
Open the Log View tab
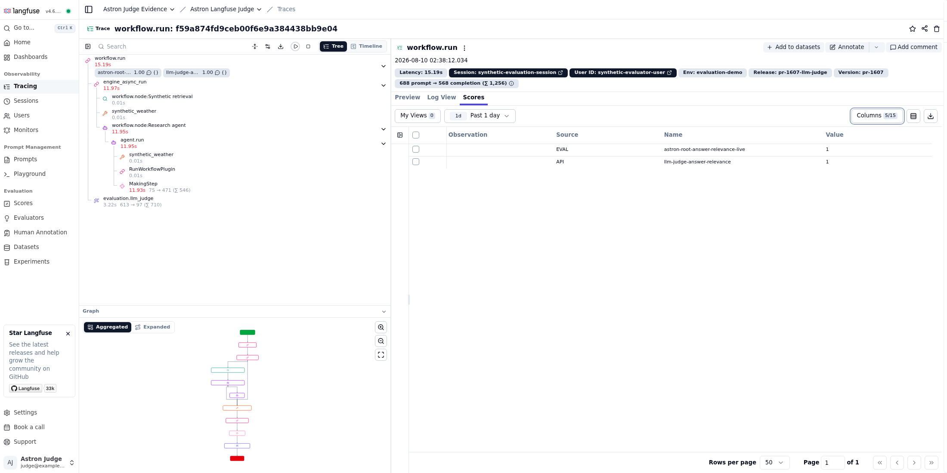point(441,98)
